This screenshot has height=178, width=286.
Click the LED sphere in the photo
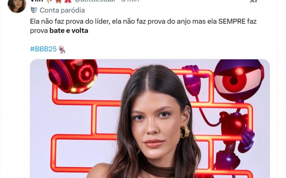[73, 76]
